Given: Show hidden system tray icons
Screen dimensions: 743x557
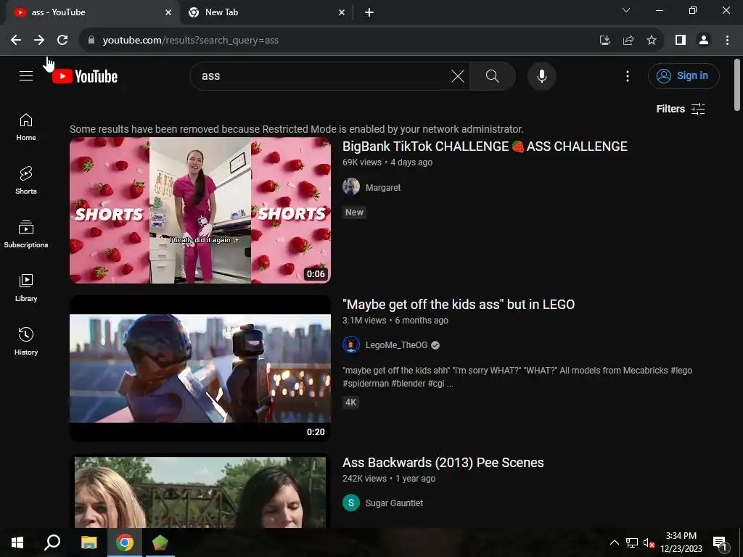Looking at the screenshot, I should 614,542.
